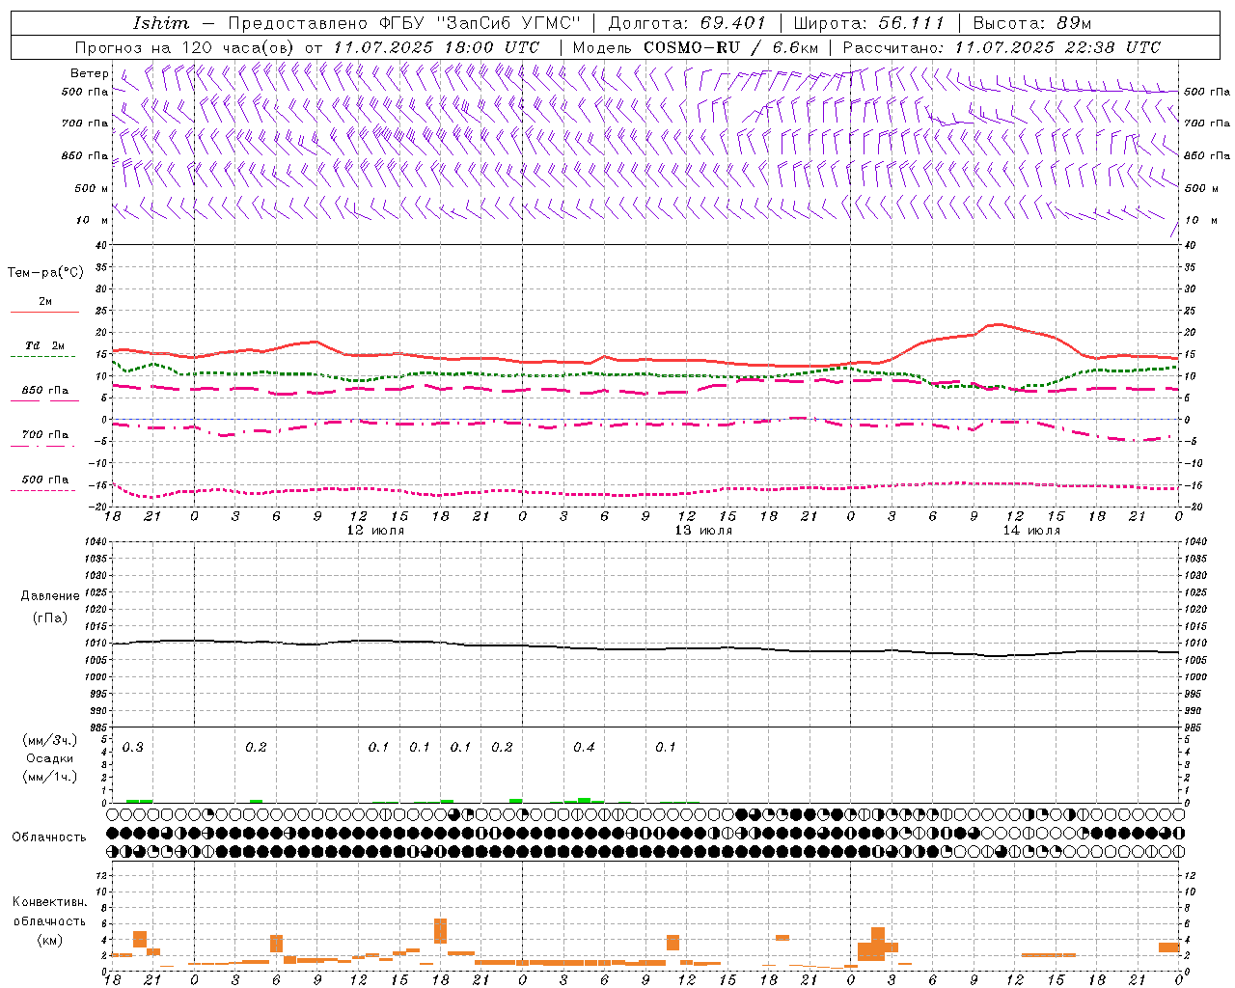Click the dotted line under temperature '500 гПа' legend
Image resolution: width=1235 pixels, height=988 pixels.
coord(42,490)
